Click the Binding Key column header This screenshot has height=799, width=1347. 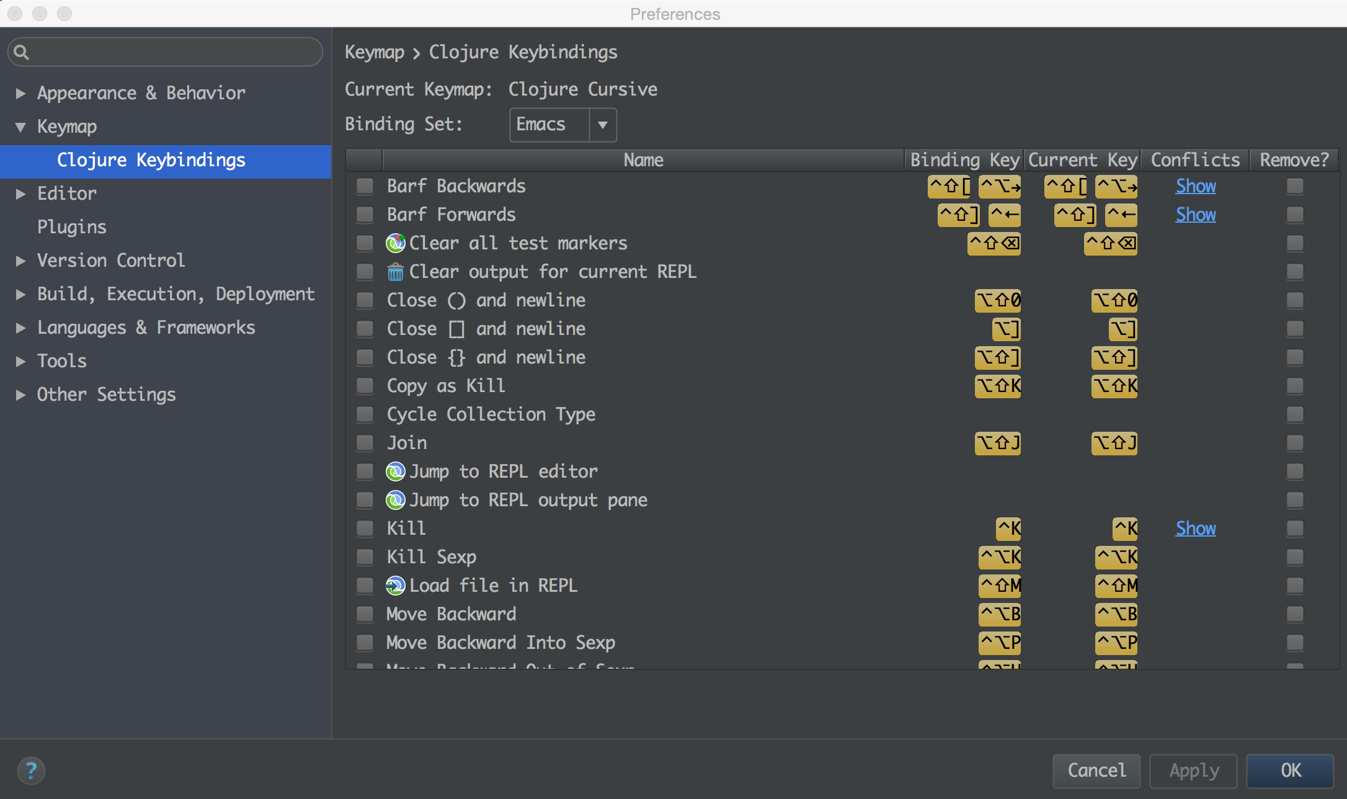[x=964, y=160]
